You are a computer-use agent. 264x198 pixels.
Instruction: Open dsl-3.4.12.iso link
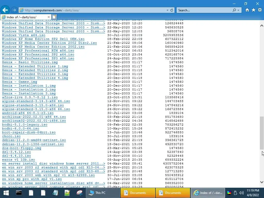coord(16,152)
